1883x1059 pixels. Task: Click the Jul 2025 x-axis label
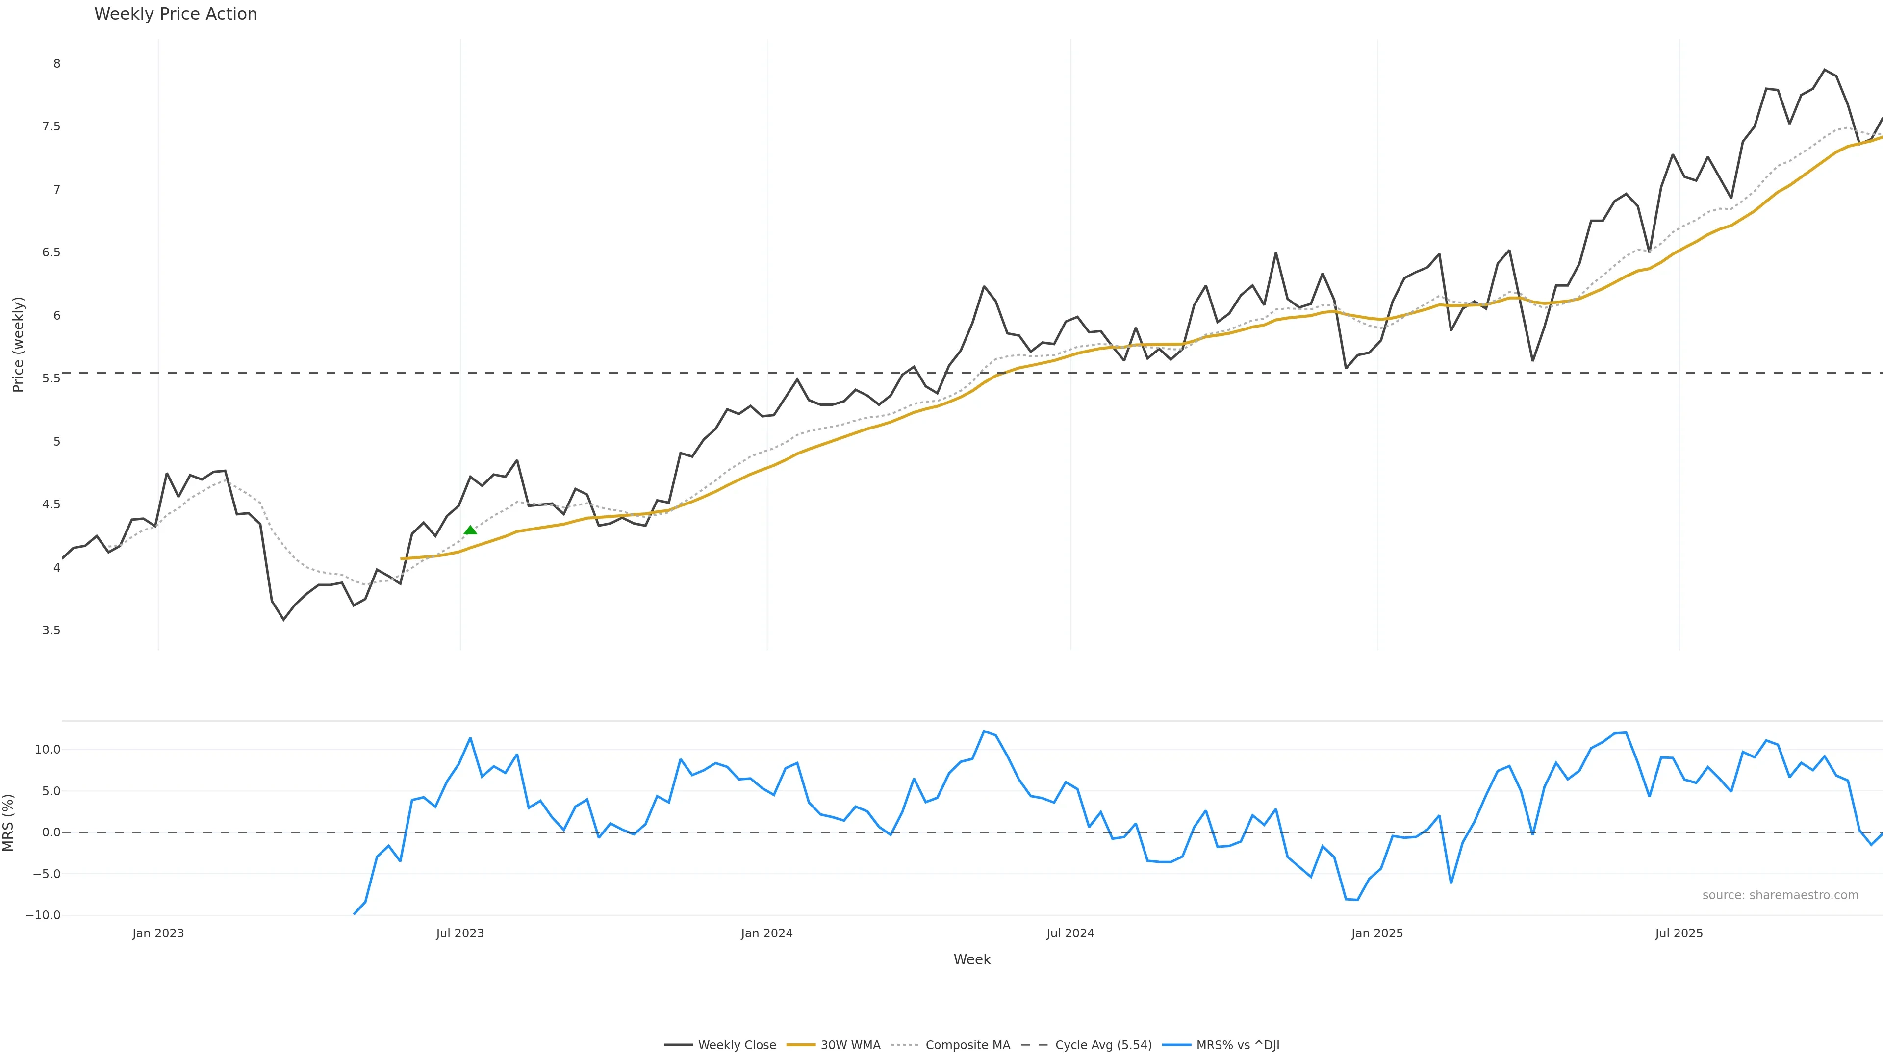point(1679,933)
